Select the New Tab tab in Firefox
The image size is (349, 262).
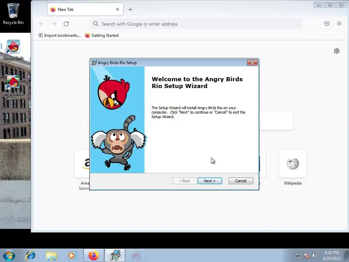(85, 9)
